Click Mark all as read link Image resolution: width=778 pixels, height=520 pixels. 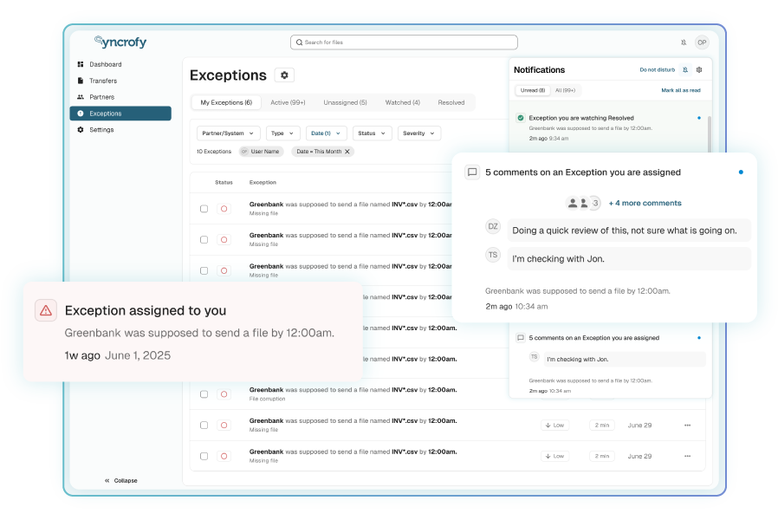[x=680, y=90]
